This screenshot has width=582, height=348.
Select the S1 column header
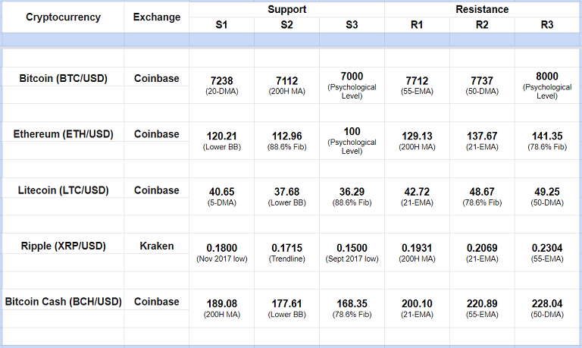point(221,25)
